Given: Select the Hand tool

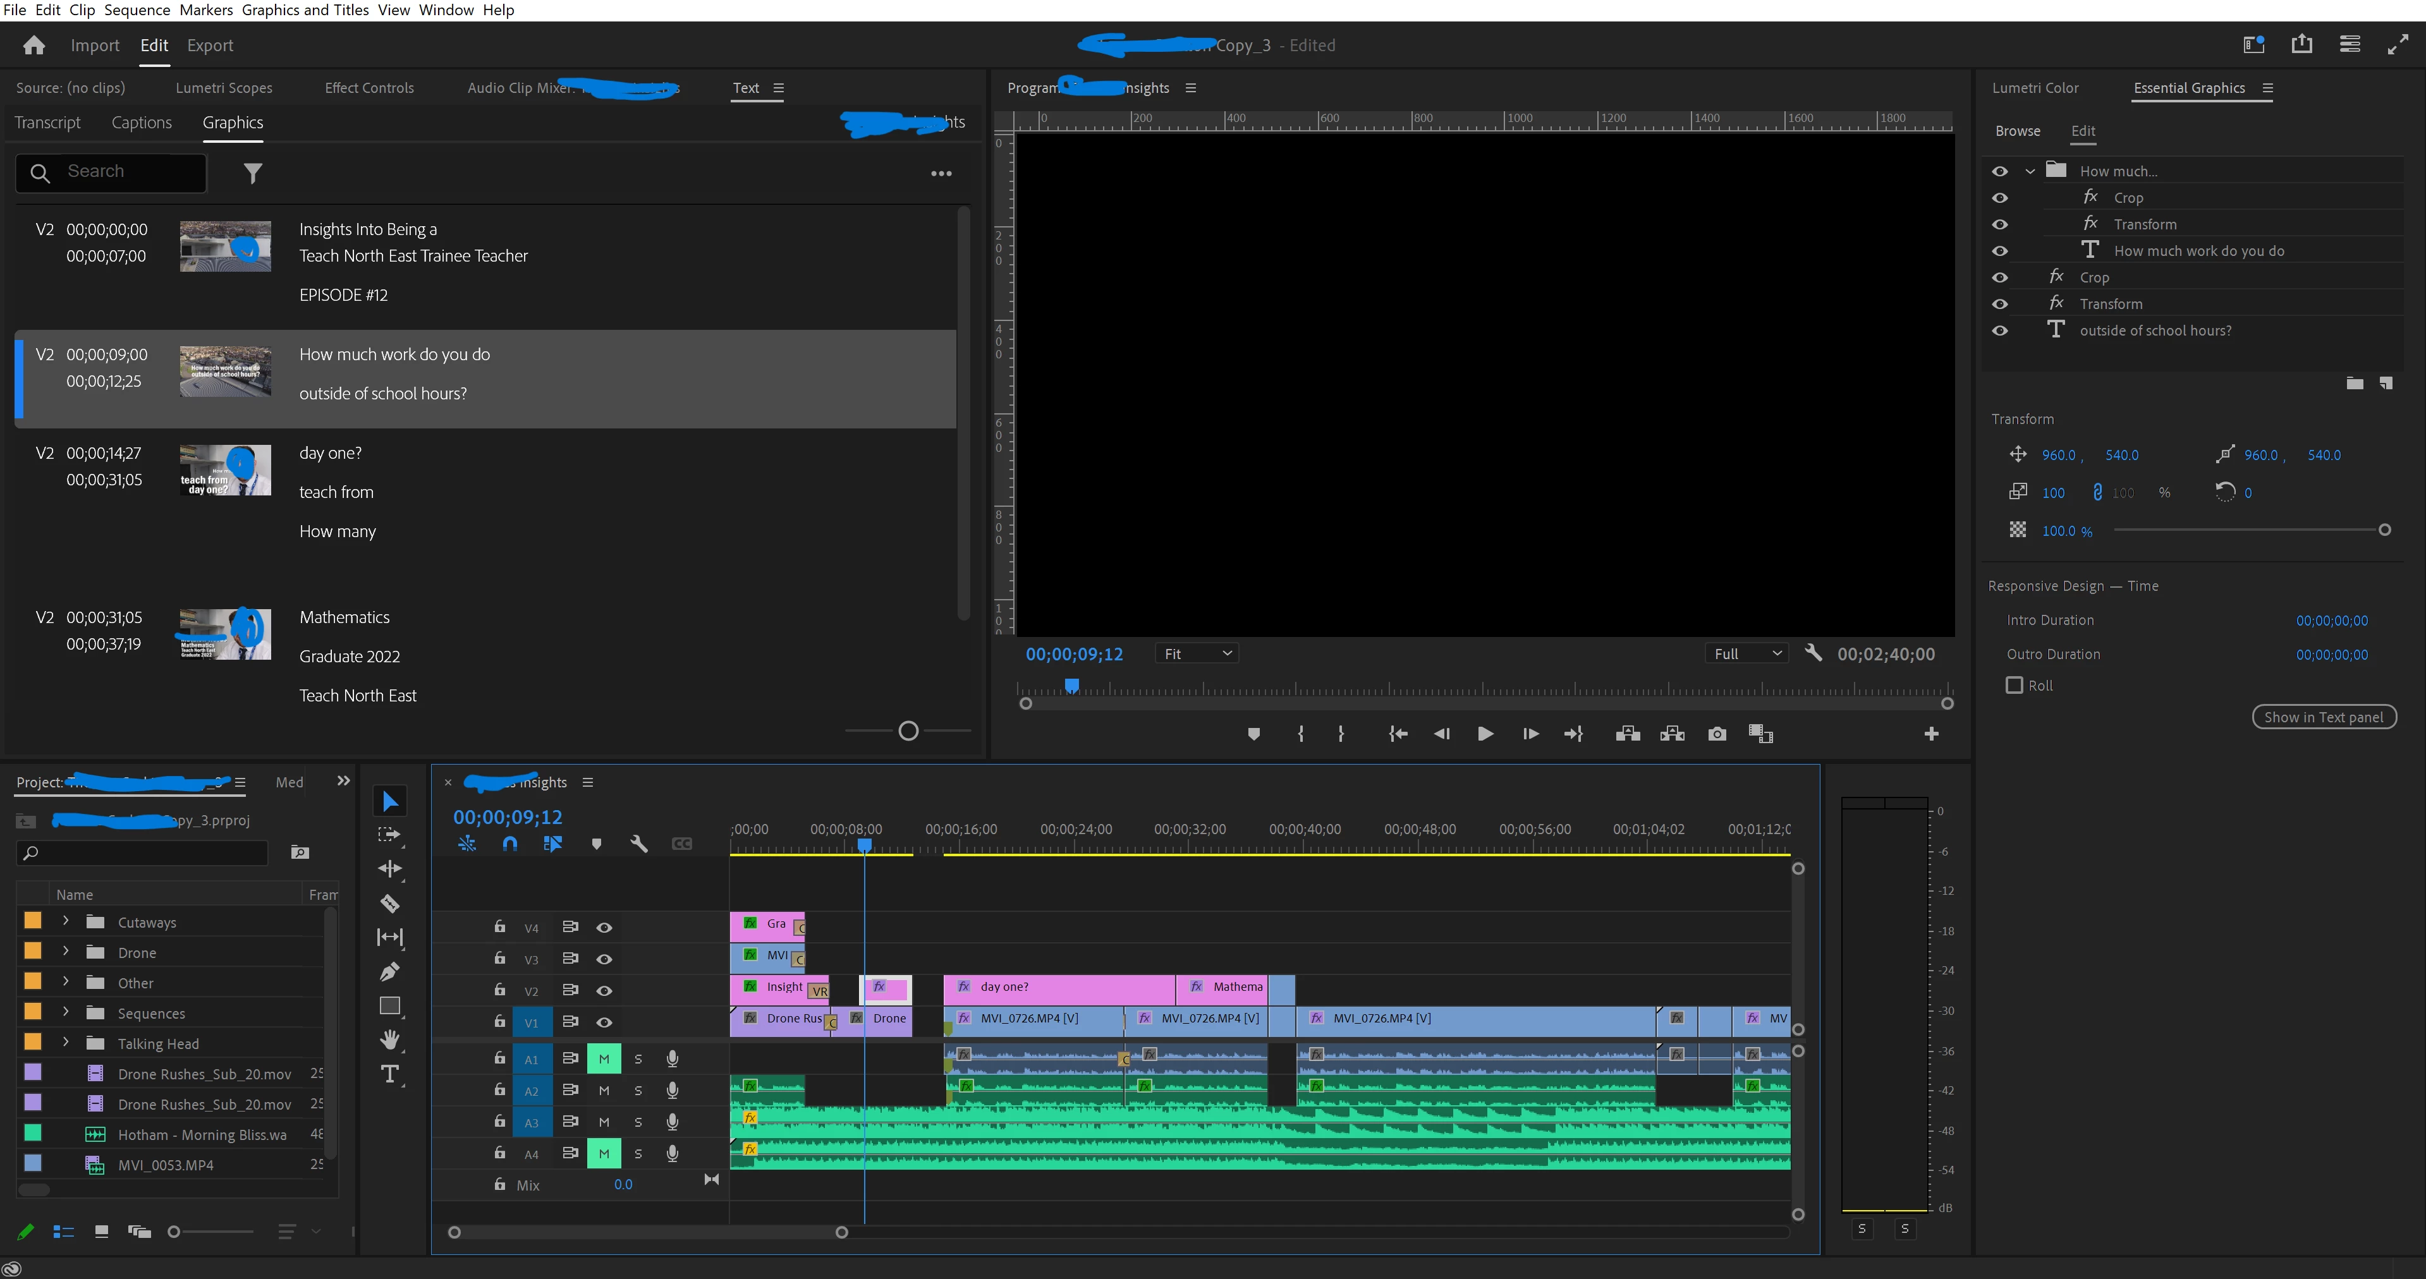Looking at the screenshot, I should tap(389, 1040).
